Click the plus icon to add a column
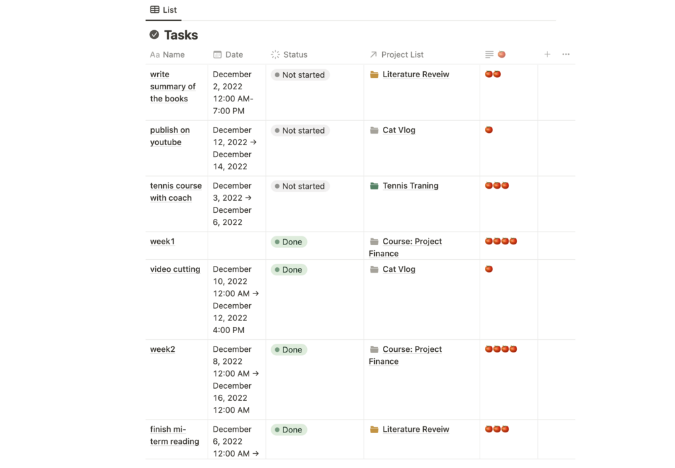The height and width of the screenshot is (468, 675). pyautogui.click(x=547, y=54)
